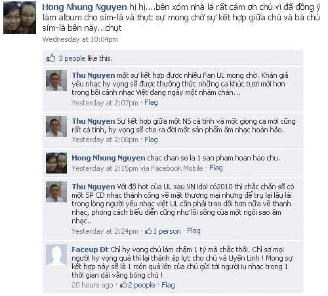328x296 pixels.
Task: Open the Faceup Dt profile name link
Action: [x=90, y=250]
